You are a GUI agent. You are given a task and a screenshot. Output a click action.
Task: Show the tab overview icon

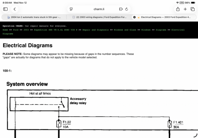point(192,9)
